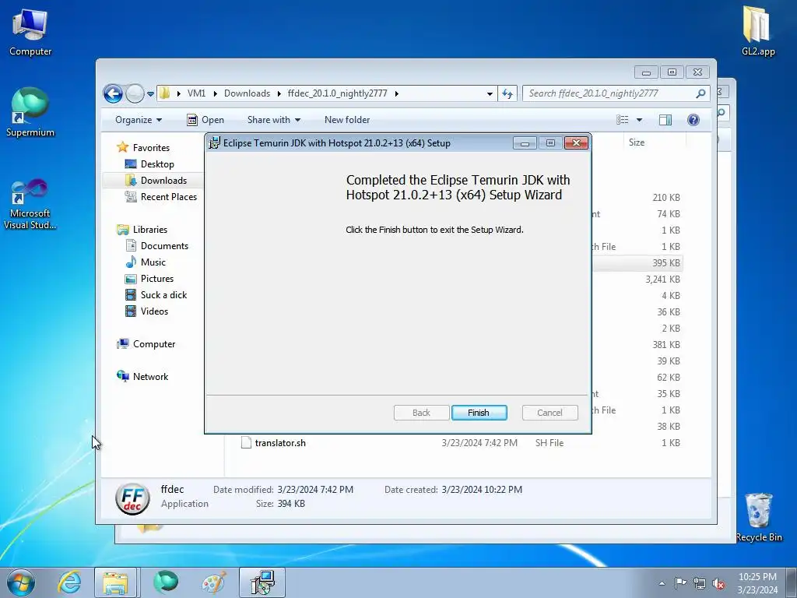This screenshot has height=598, width=797.
Task: Select the GL2.app folder on desktop
Action: [758, 31]
